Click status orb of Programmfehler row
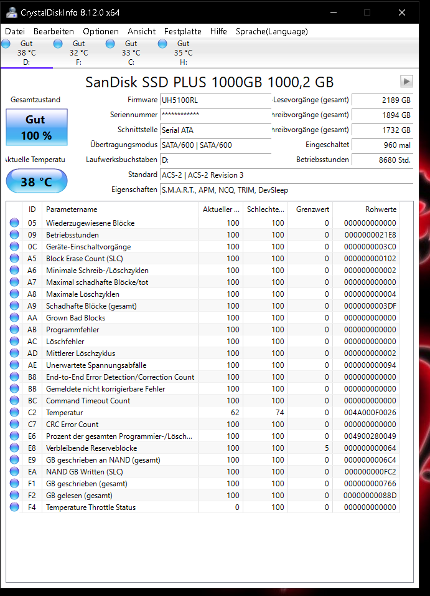Viewport: 430px width, 596px height. [14, 330]
